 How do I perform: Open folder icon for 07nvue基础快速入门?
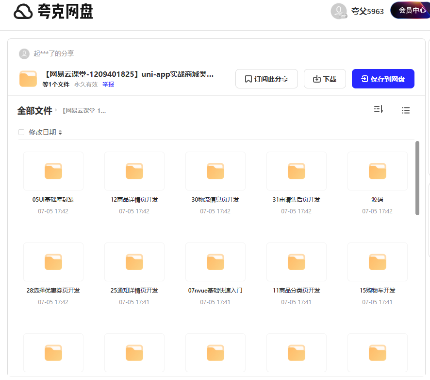click(215, 262)
